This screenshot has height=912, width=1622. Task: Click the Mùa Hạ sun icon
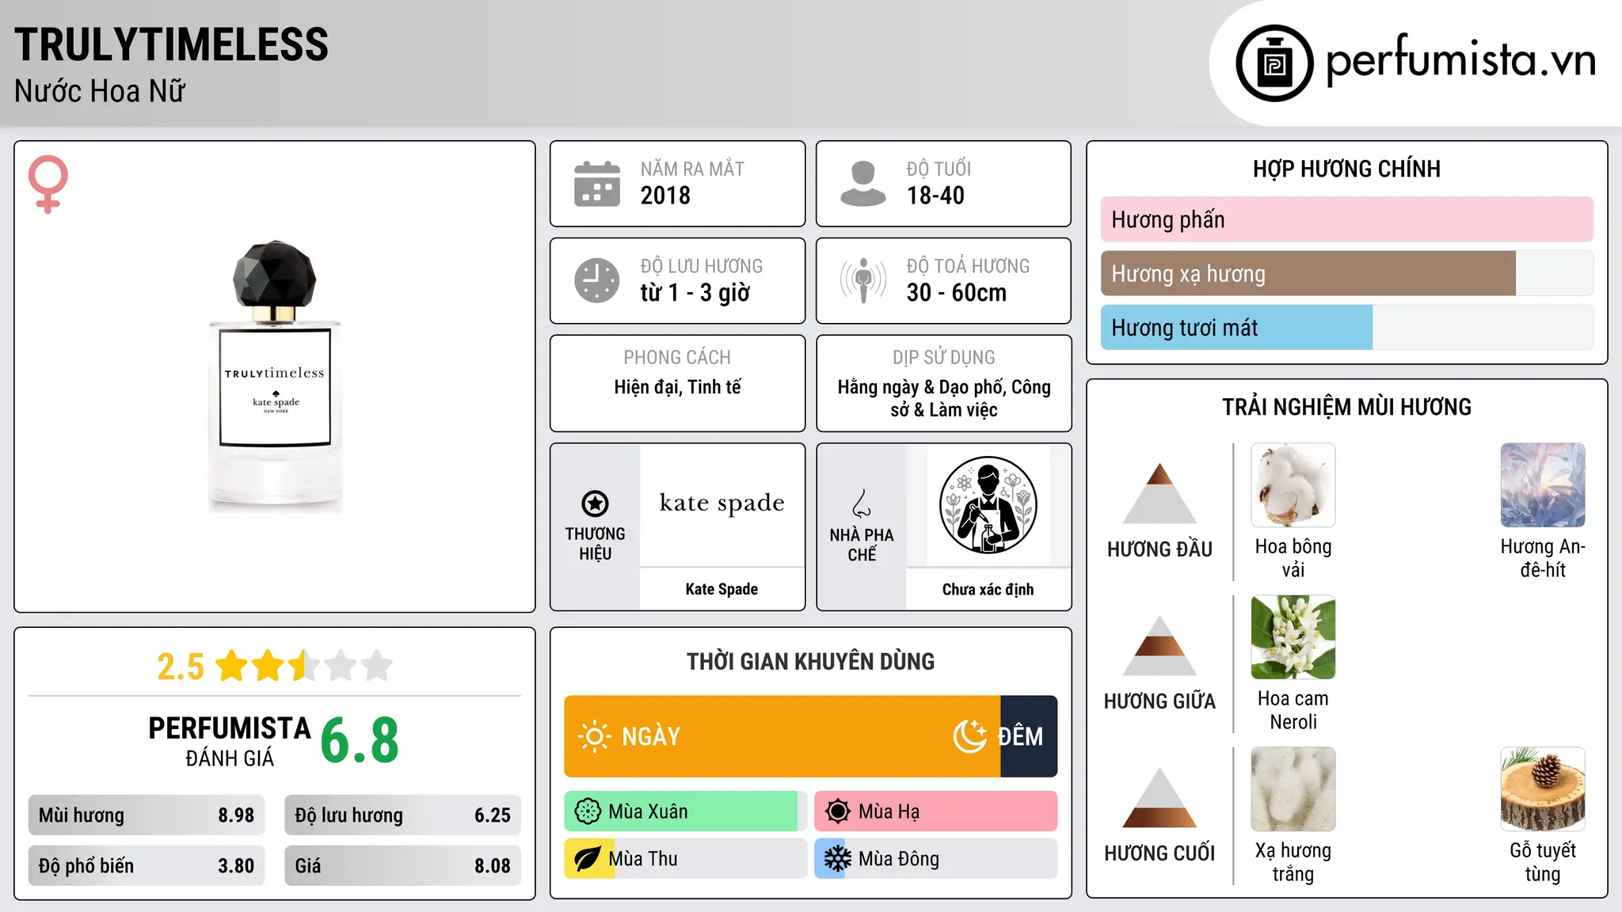coord(838,811)
